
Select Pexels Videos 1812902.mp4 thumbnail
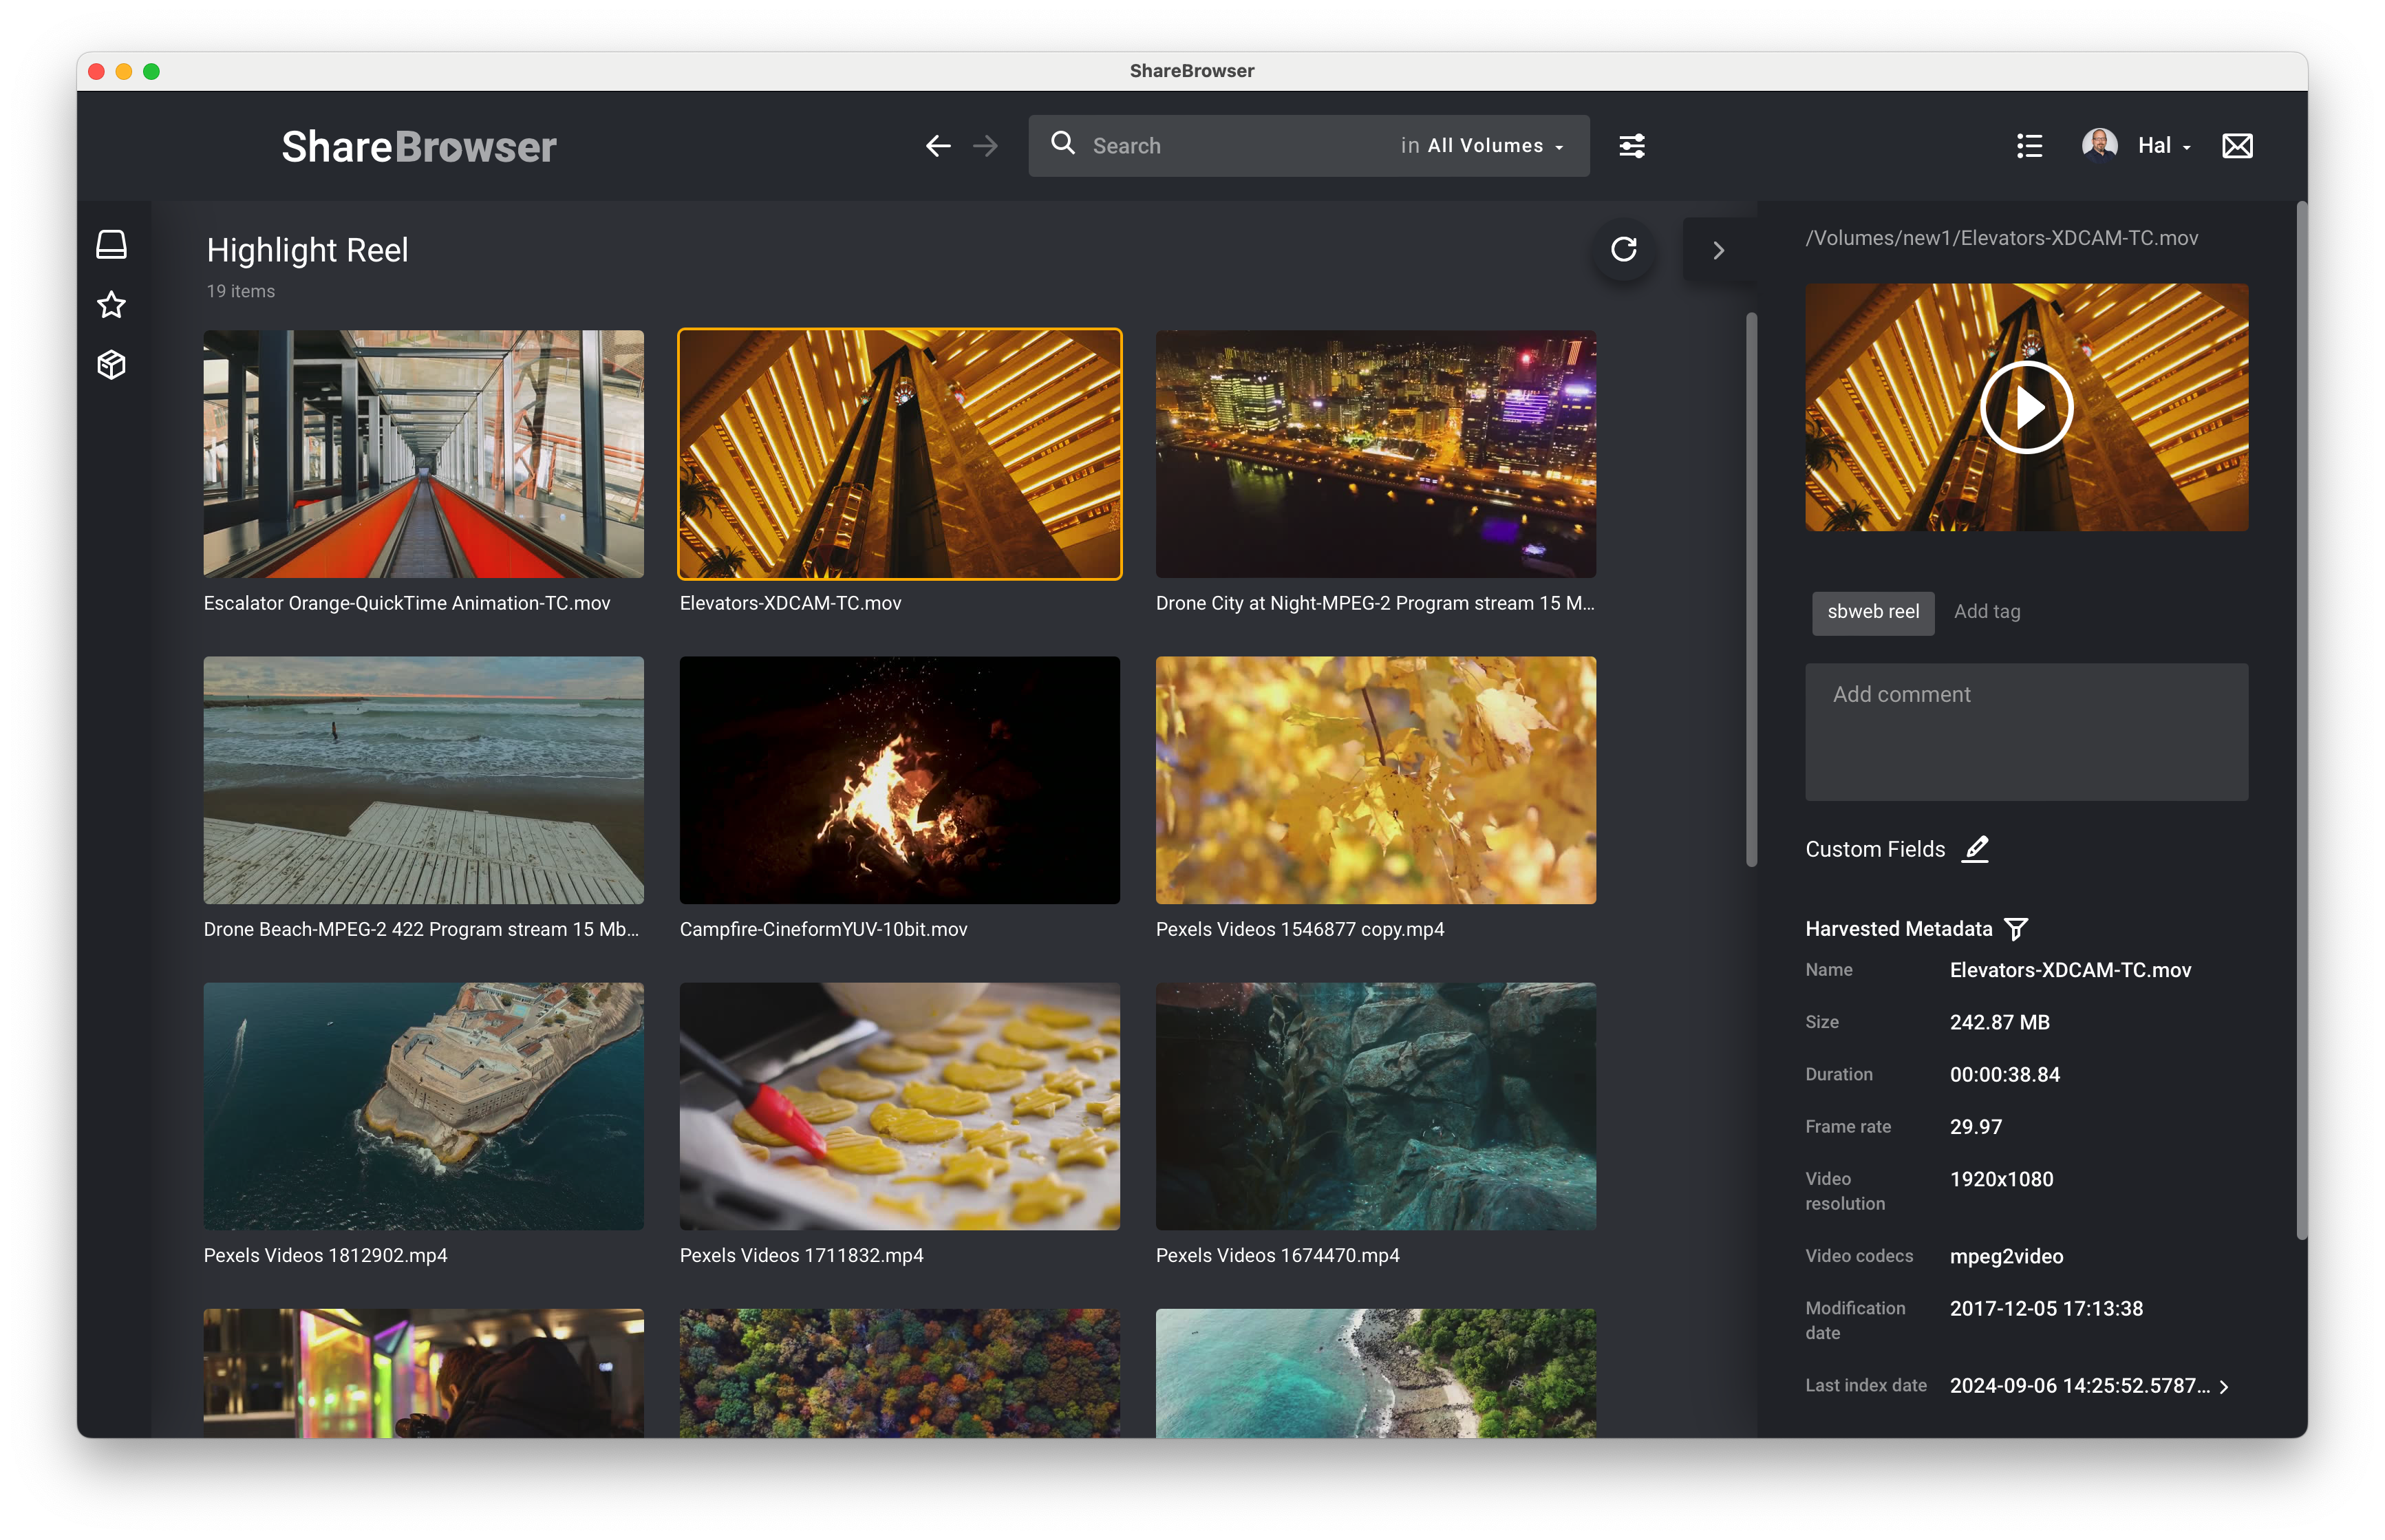tap(423, 1106)
